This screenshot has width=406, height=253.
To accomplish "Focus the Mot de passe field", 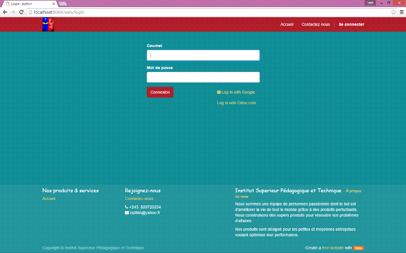I will [203, 77].
